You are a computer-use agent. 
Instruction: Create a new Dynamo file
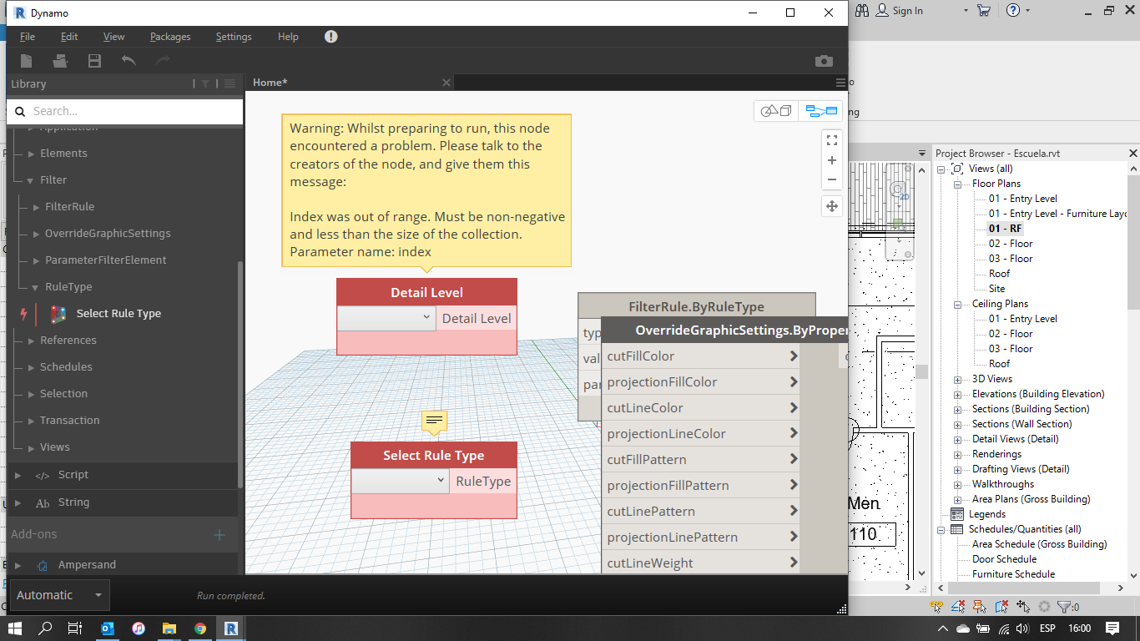pos(26,60)
